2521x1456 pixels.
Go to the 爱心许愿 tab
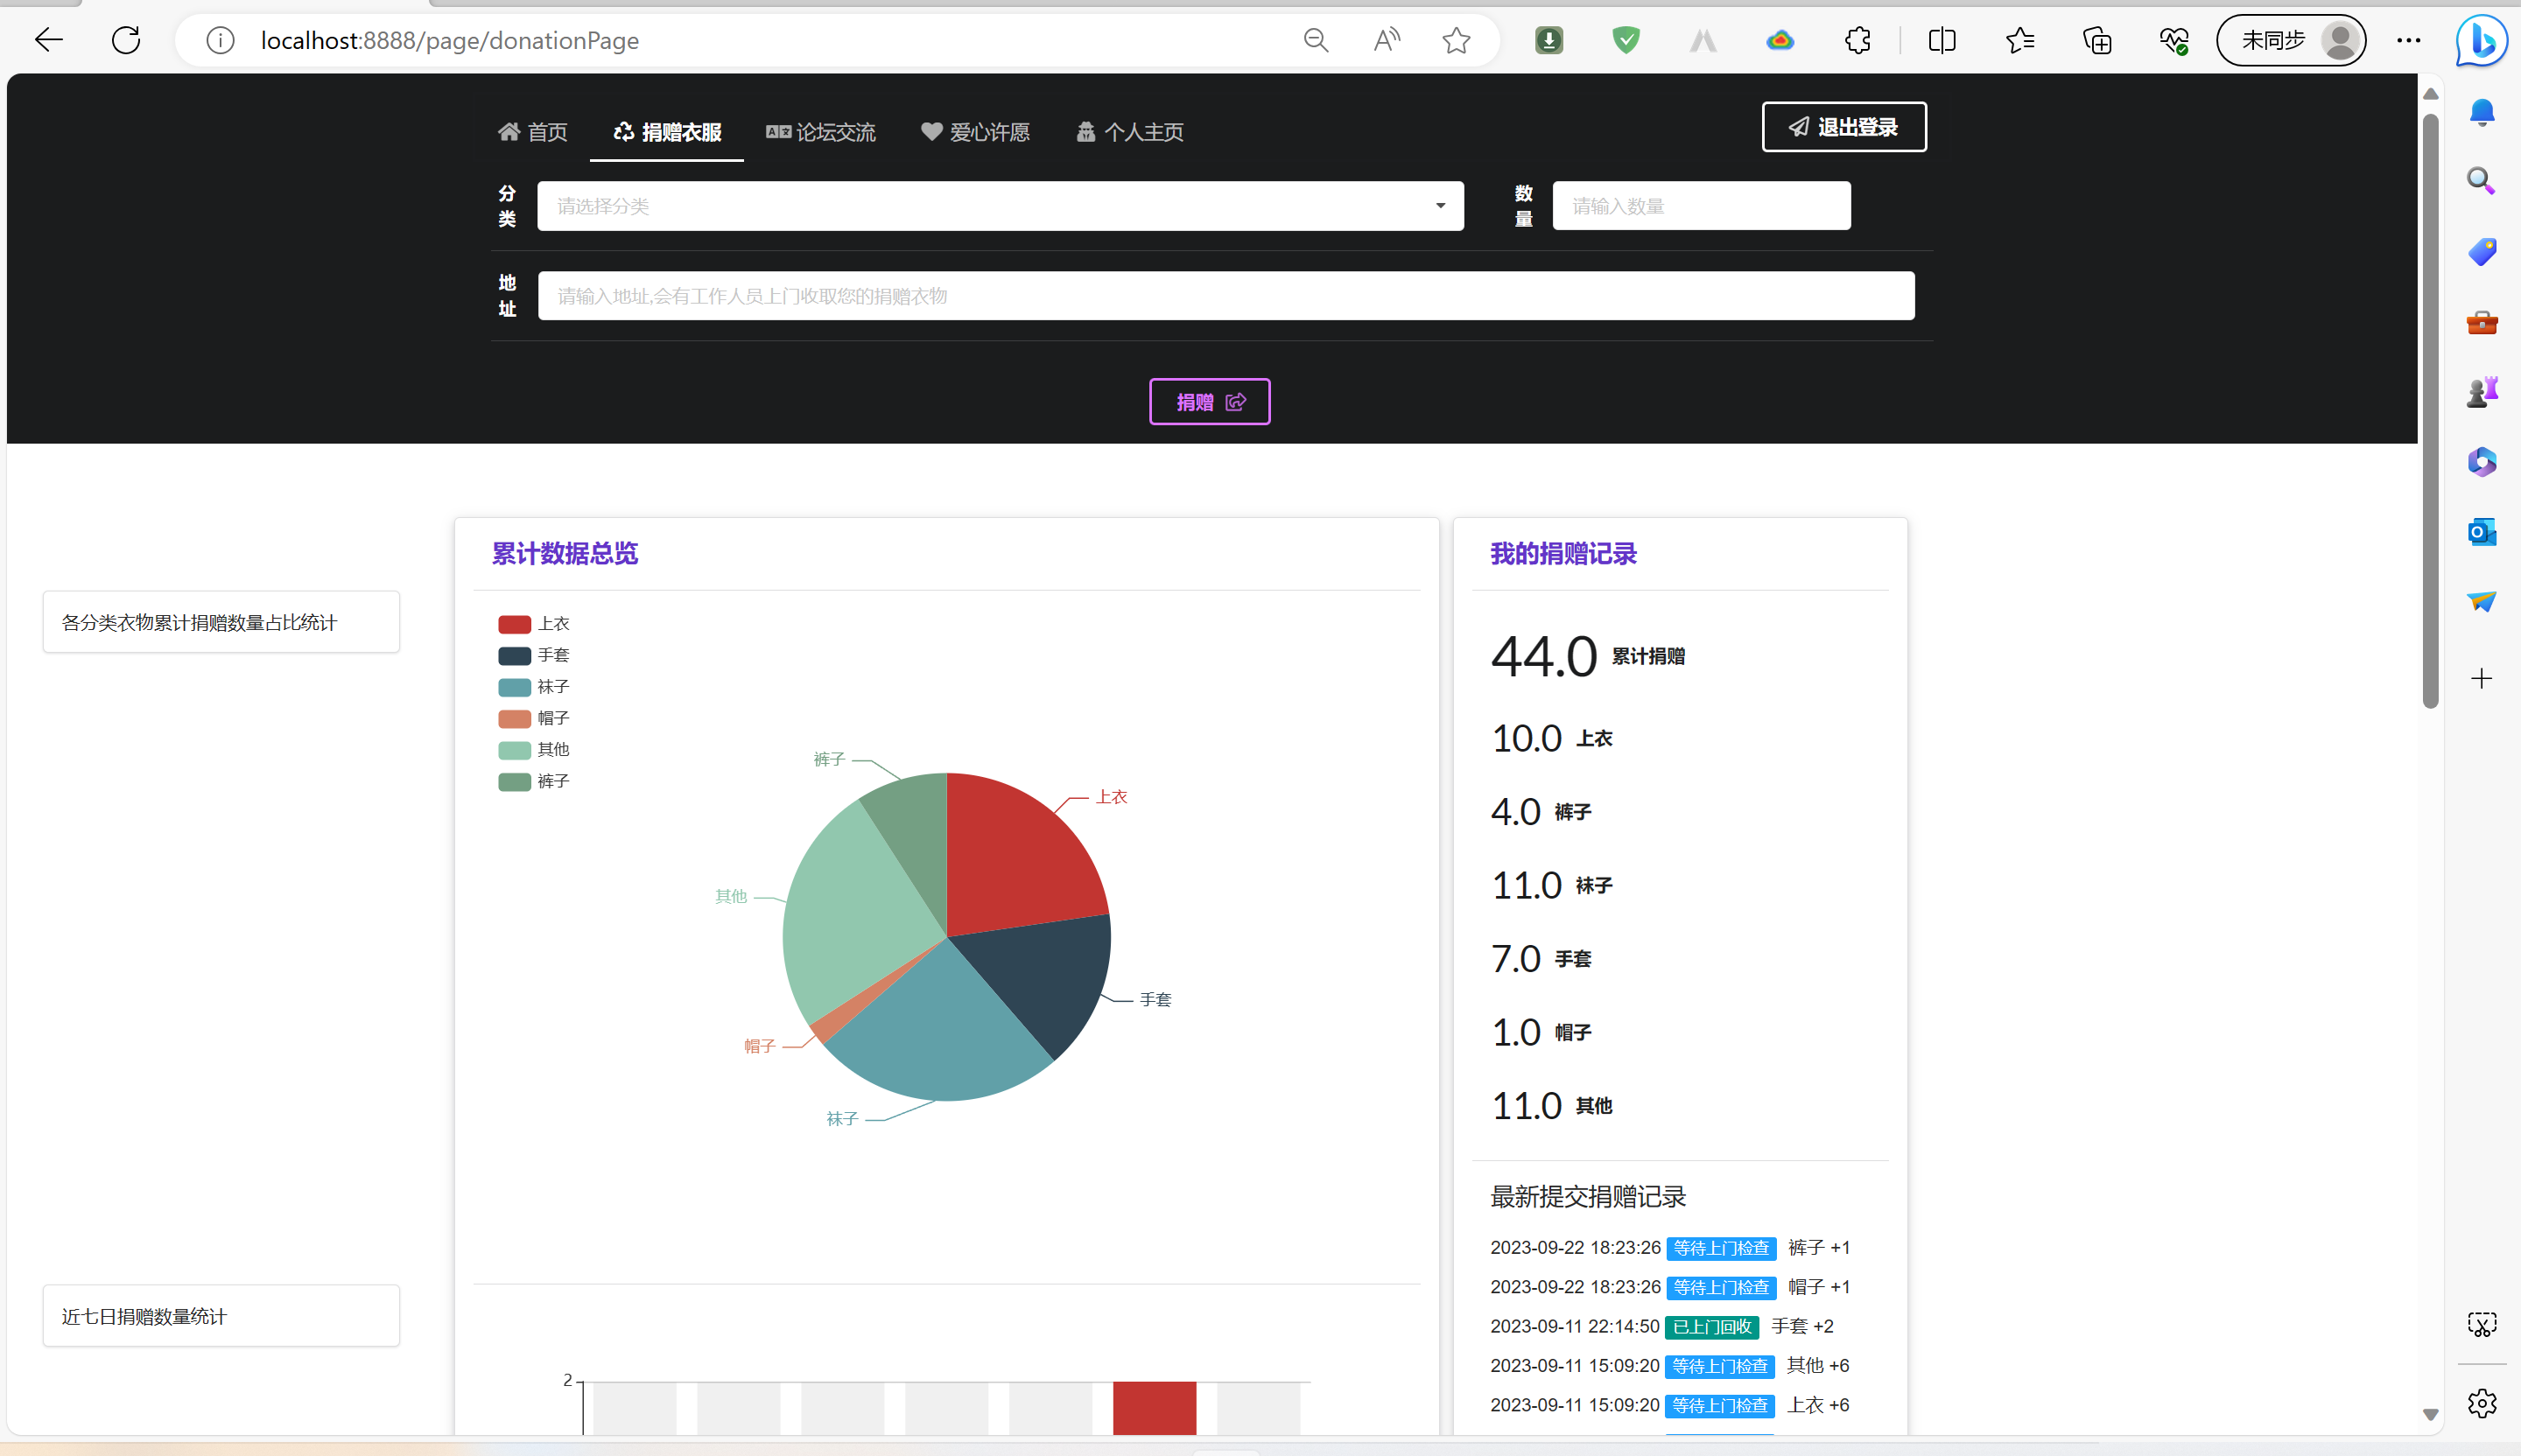pos(975,132)
